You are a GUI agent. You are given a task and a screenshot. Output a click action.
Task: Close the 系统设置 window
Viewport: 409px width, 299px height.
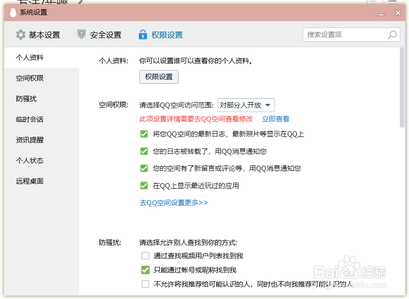[398, 13]
